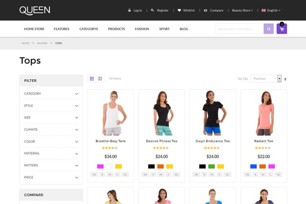Click in the search entire store field
306x204 pixels.
click(x=239, y=29)
